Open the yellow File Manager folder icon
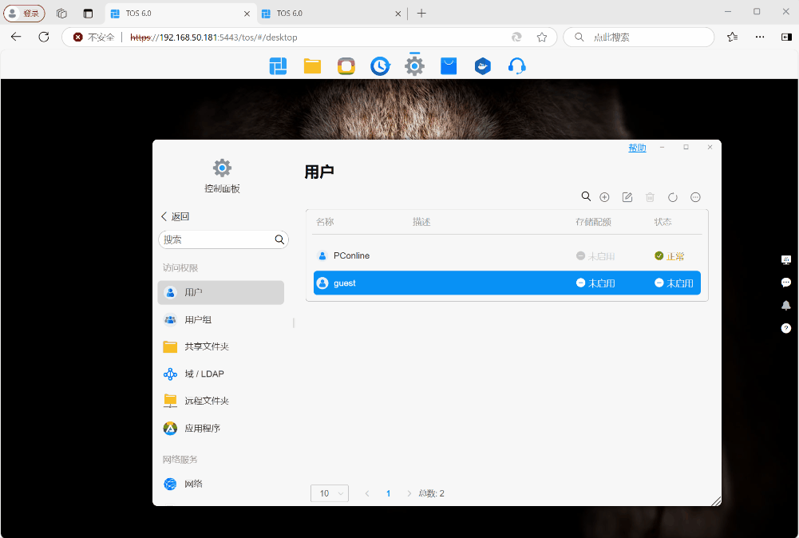The height and width of the screenshot is (538, 799). tap(312, 66)
